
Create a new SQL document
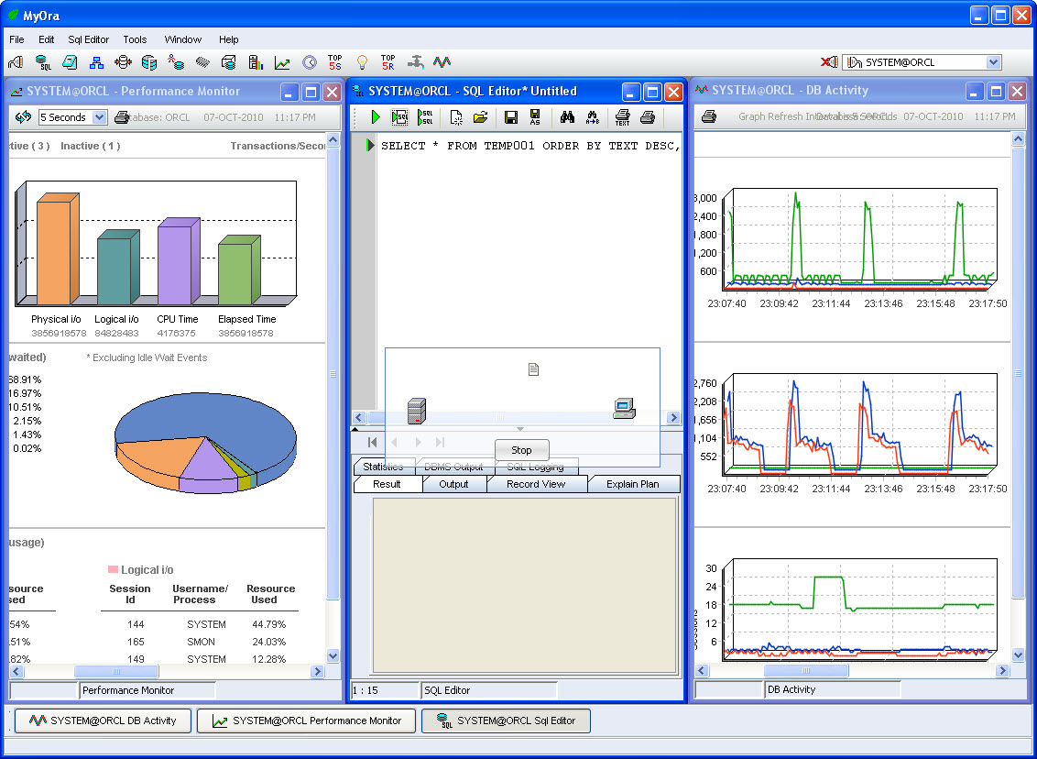point(456,117)
